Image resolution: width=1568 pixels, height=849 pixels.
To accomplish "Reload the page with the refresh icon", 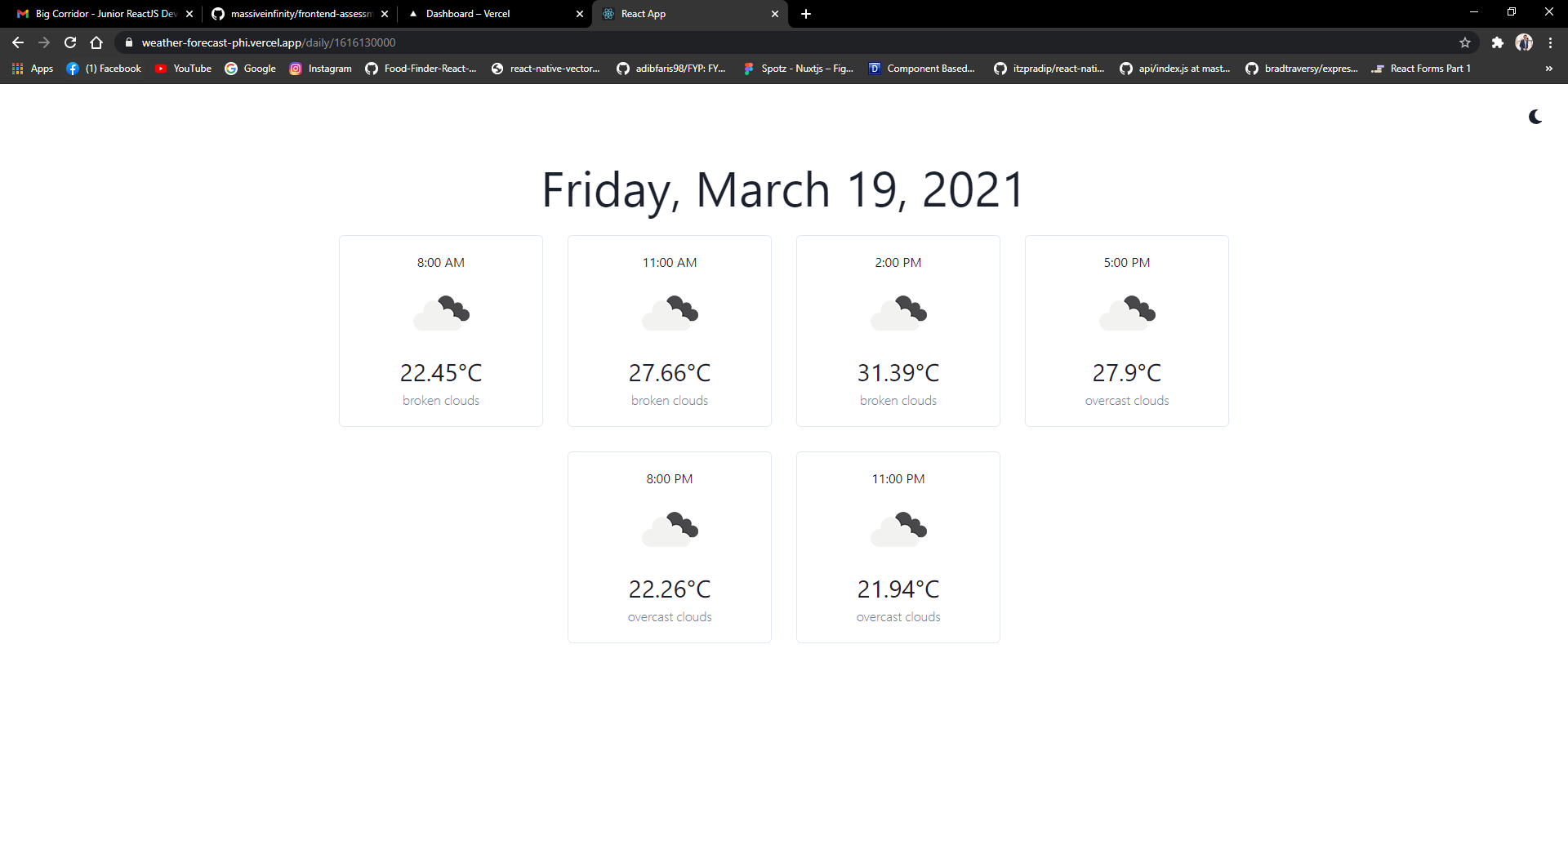I will [x=69, y=42].
